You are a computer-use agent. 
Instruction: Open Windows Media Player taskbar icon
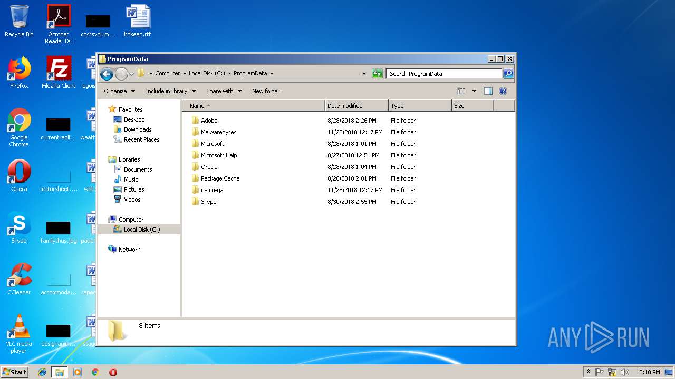pos(78,372)
